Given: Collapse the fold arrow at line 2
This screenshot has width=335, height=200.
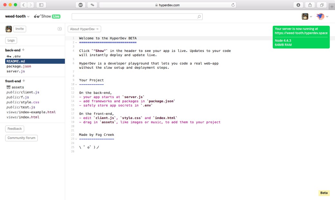Looking at the screenshot, I should (76, 42).
